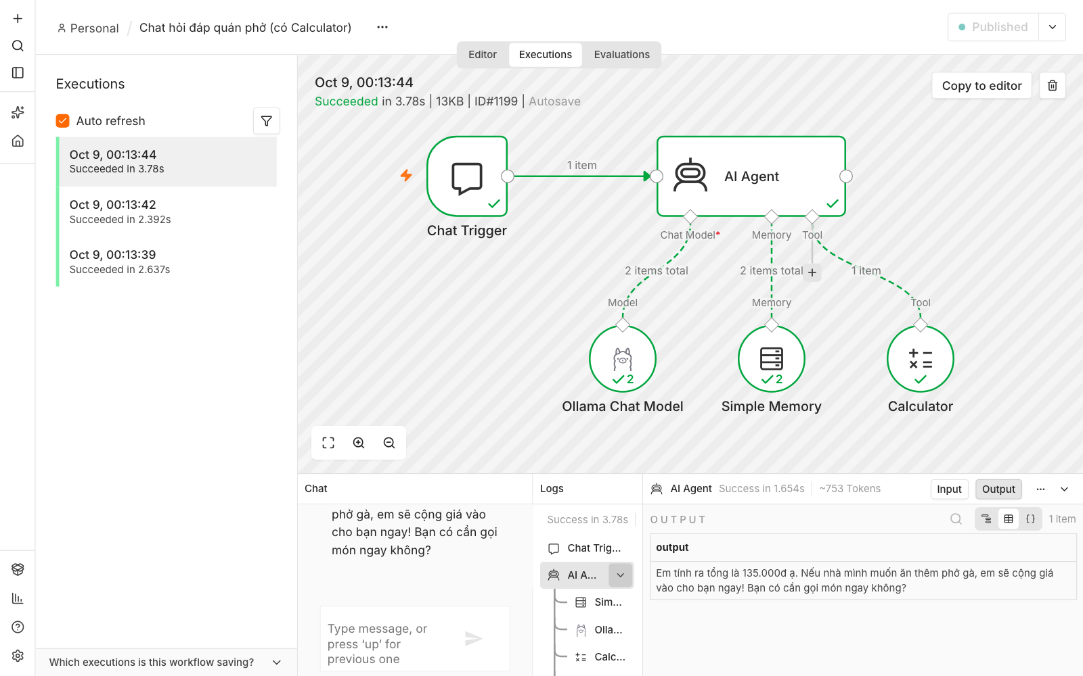Switch to the Editor tab
This screenshot has width=1083, height=676.
(483, 55)
